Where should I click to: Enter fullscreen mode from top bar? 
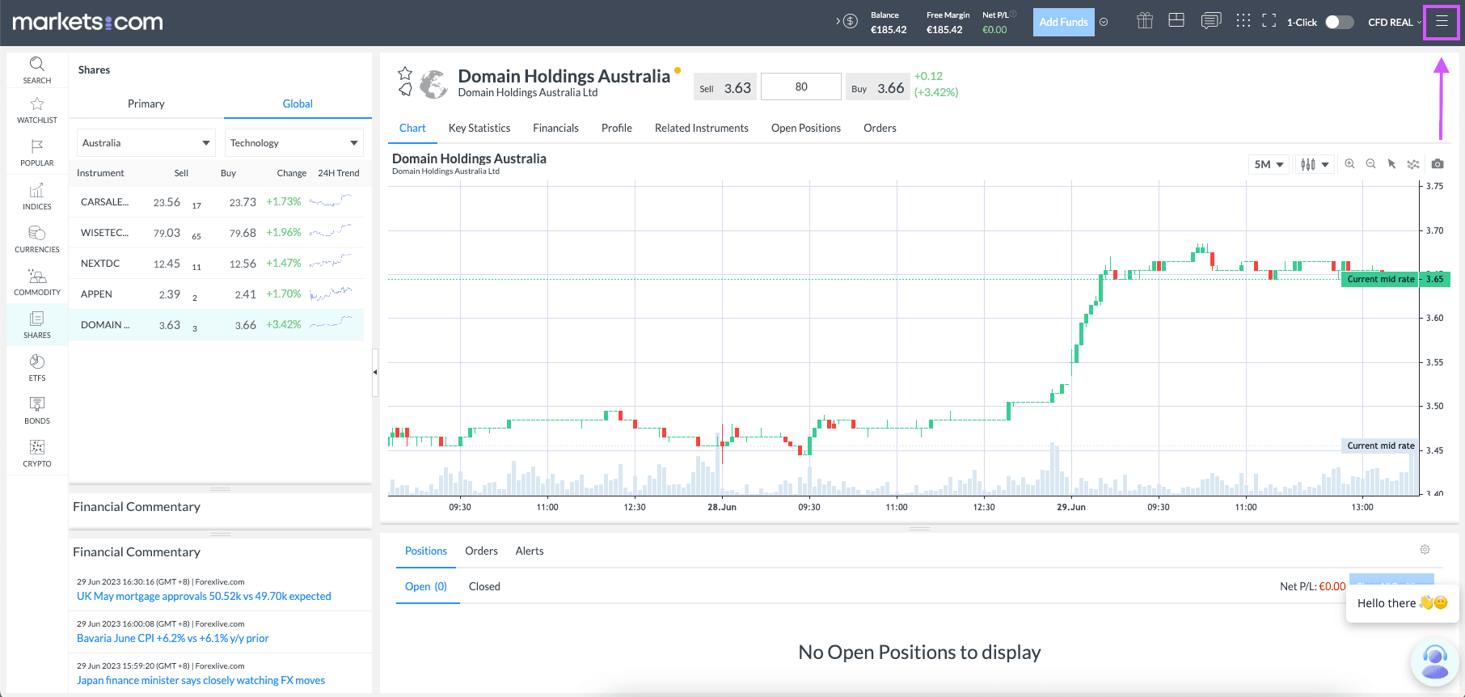pyautogui.click(x=1269, y=21)
